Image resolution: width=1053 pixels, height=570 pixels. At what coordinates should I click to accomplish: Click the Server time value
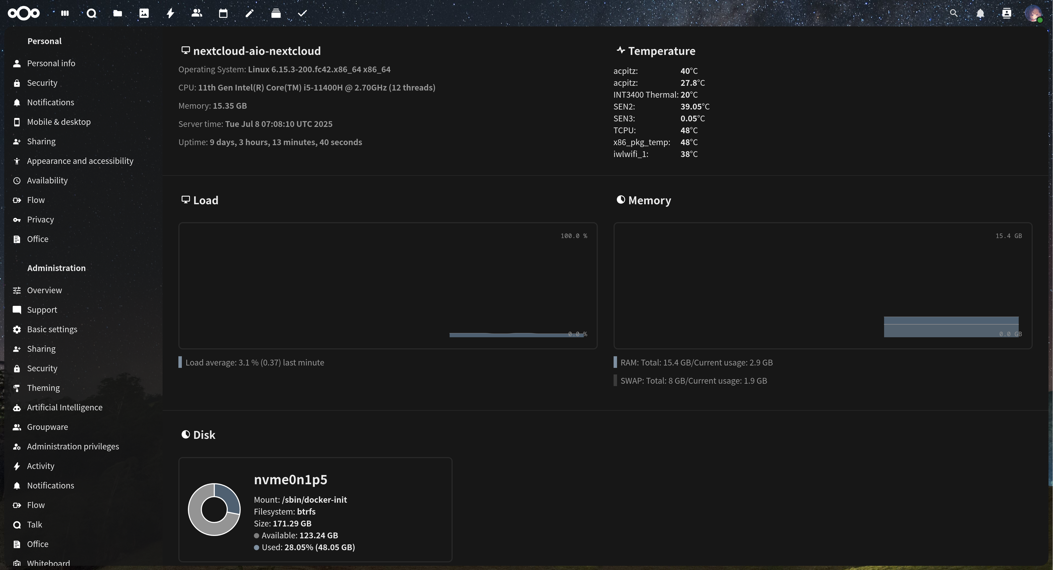279,124
